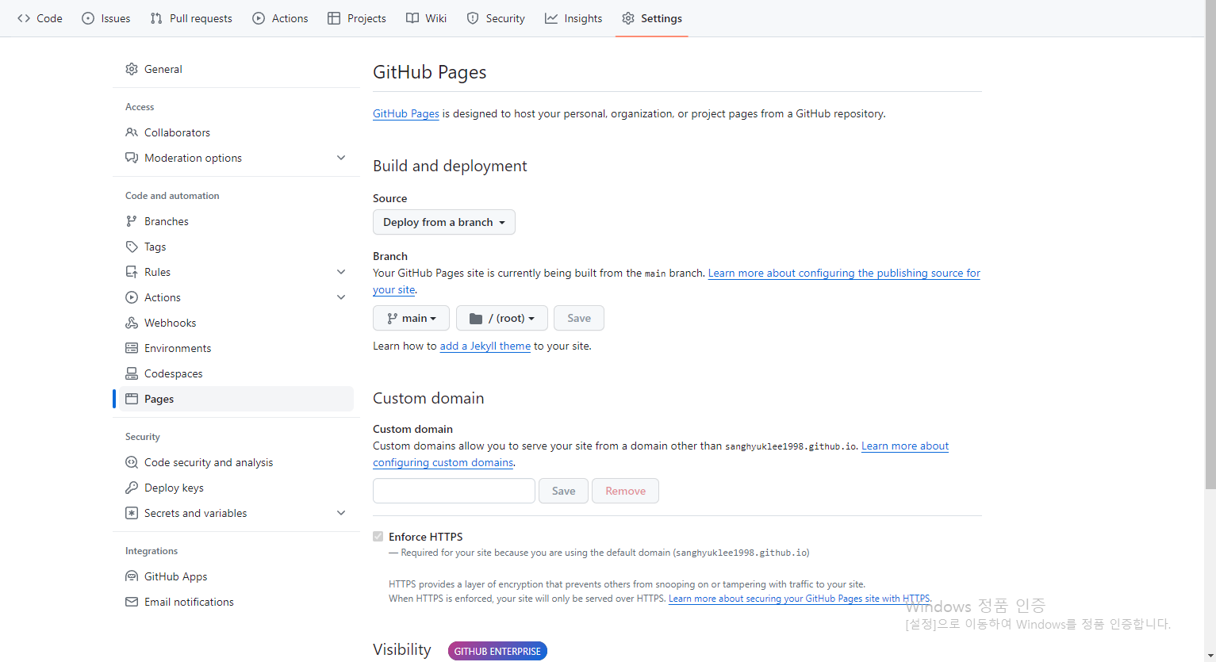
Task: Click the sidebar Actions play icon
Action: pos(132,297)
